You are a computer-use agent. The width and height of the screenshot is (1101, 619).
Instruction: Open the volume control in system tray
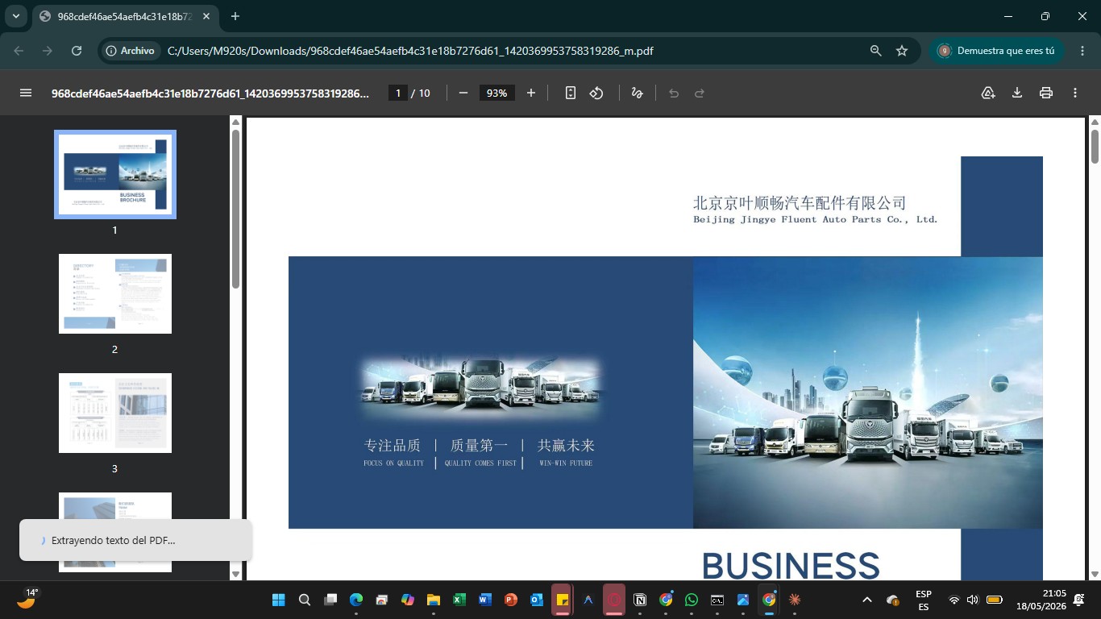[973, 600]
